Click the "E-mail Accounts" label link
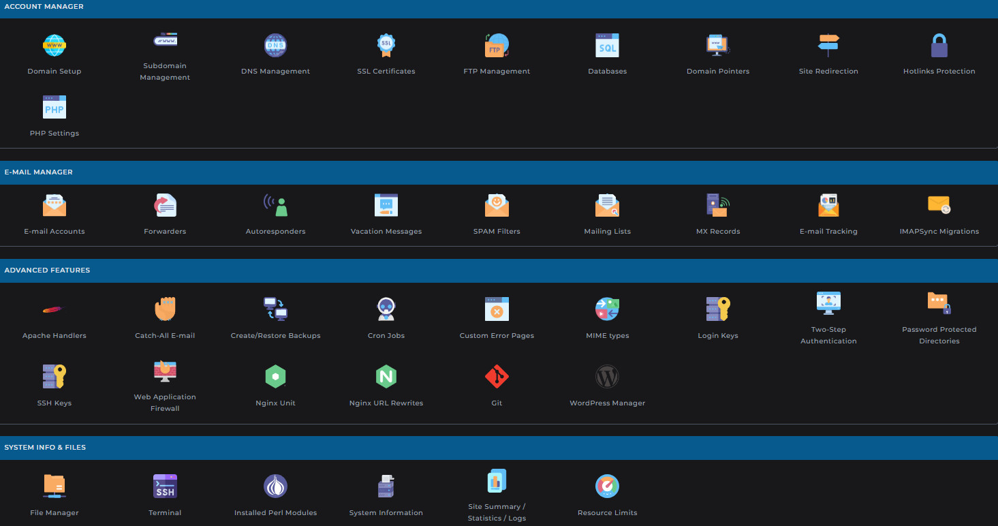Viewport: 998px width, 526px height. 54,232
